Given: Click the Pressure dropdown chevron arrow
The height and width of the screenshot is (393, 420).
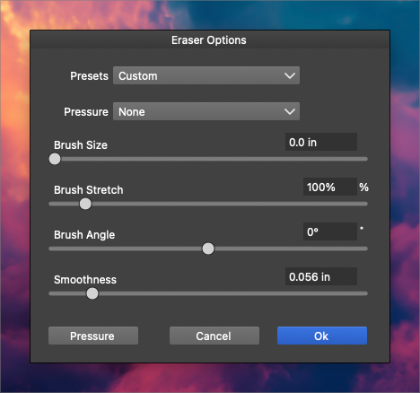Looking at the screenshot, I should [x=290, y=111].
